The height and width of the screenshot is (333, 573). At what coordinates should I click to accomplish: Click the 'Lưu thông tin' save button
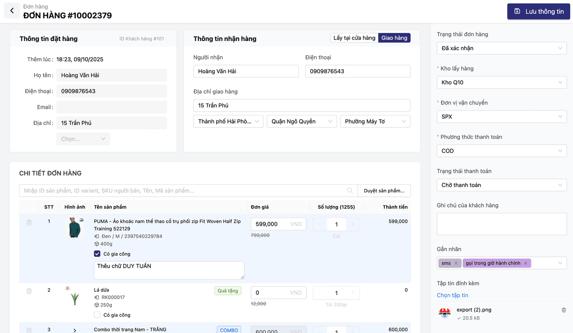pos(539,11)
